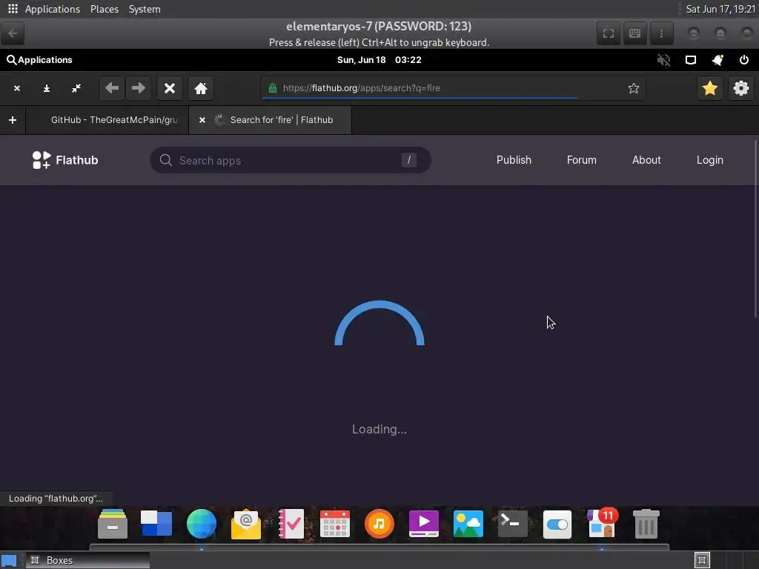The height and width of the screenshot is (569, 759).
Task: Click the Flathub logo link
Action: [65, 160]
